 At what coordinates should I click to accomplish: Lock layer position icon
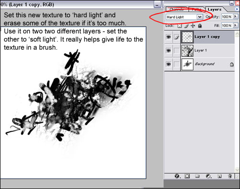pos(193,25)
